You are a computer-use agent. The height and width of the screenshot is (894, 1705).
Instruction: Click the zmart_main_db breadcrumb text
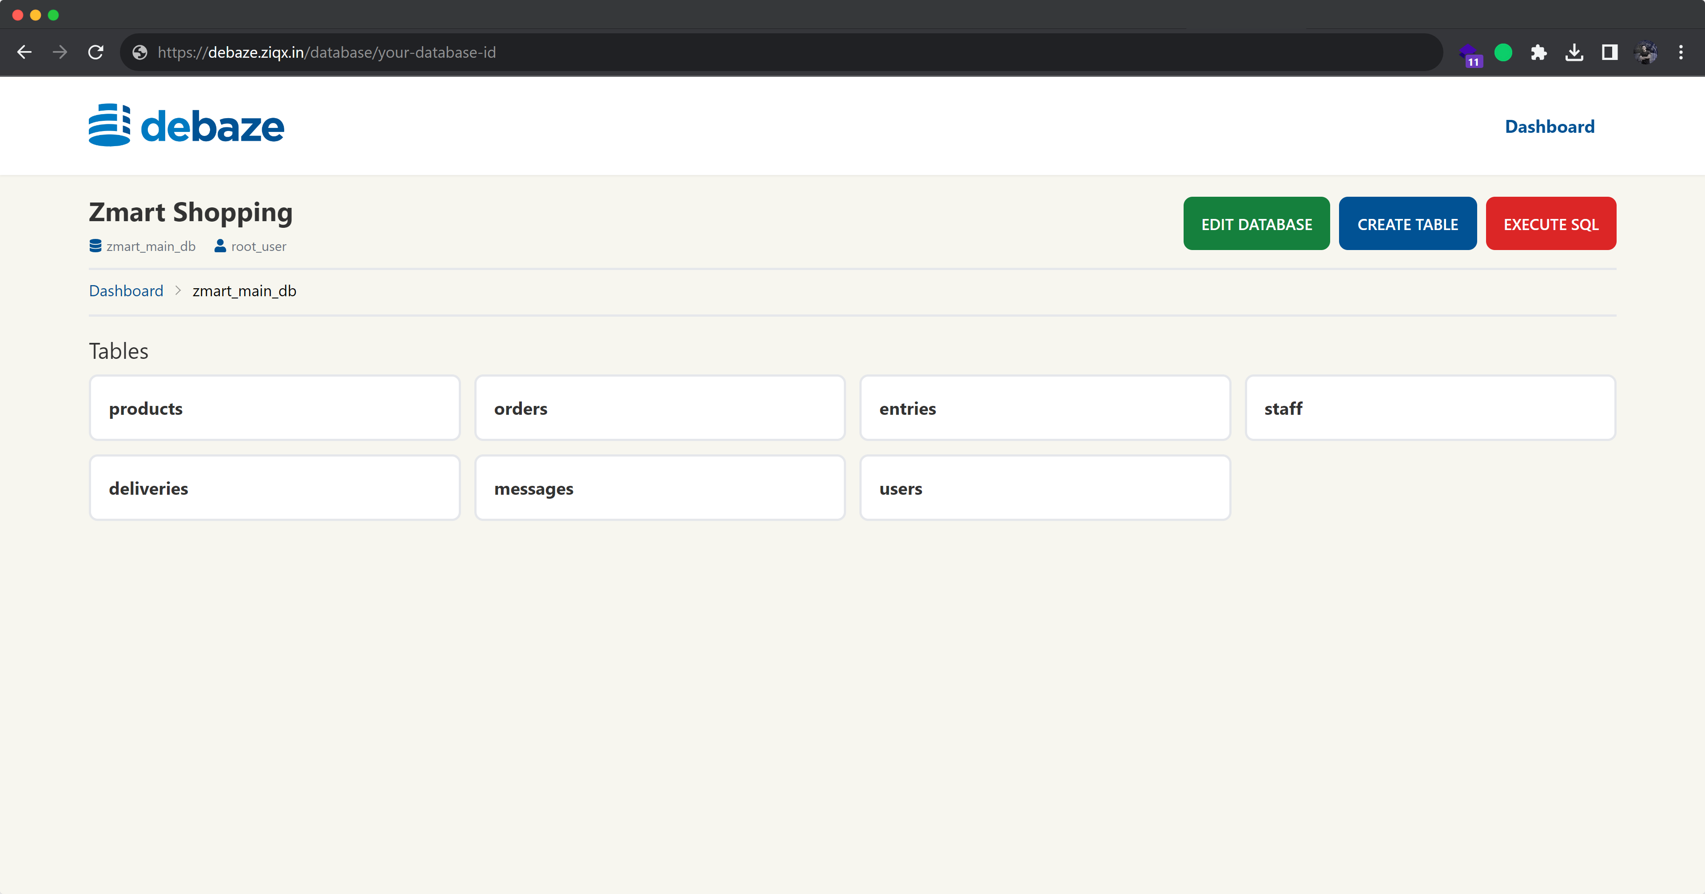point(244,290)
